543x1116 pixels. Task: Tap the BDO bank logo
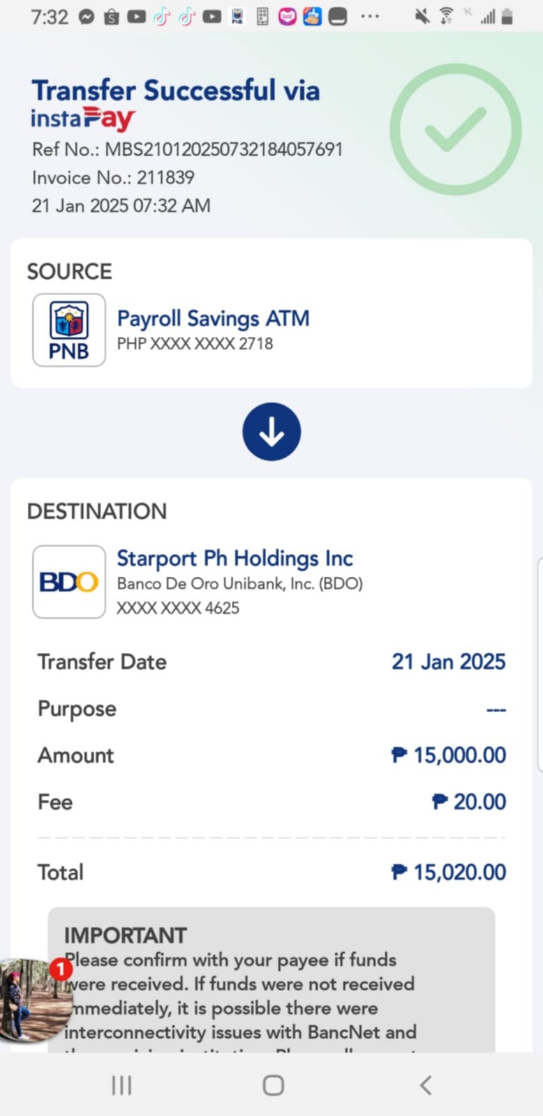[69, 582]
